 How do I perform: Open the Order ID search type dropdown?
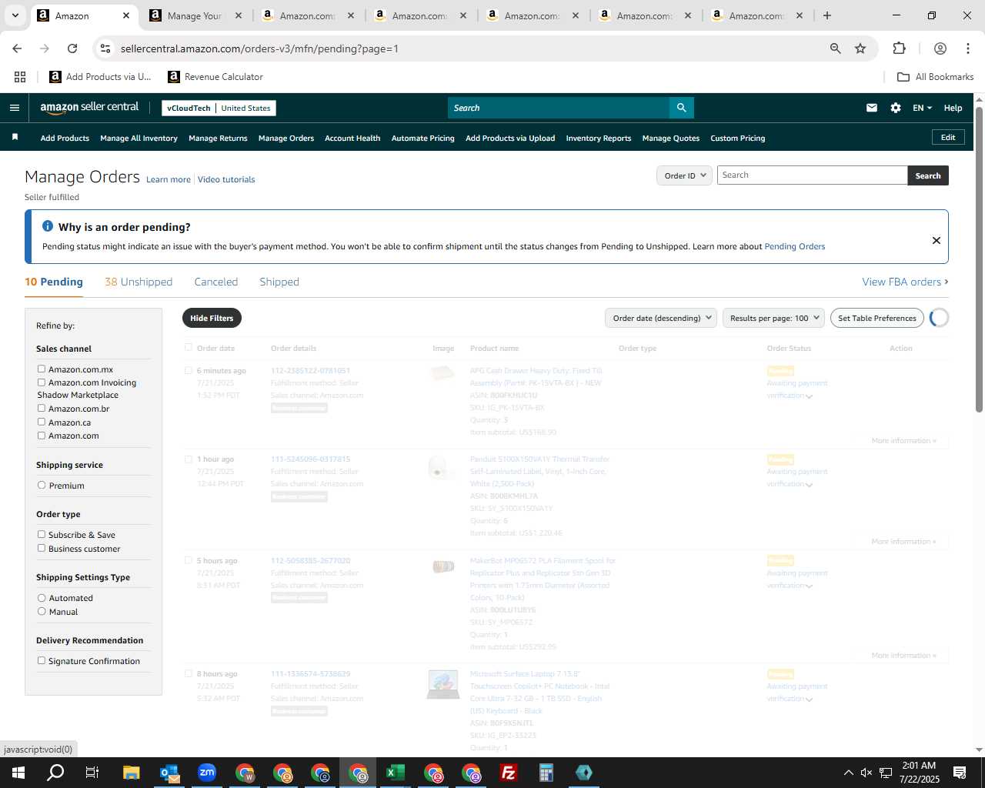(x=684, y=175)
